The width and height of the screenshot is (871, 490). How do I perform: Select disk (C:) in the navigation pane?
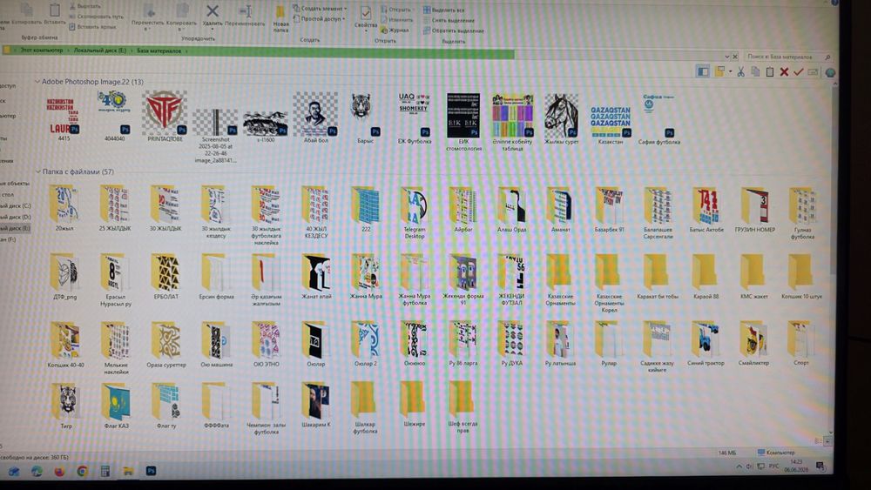pyautogui.click(x=16, y=206)
